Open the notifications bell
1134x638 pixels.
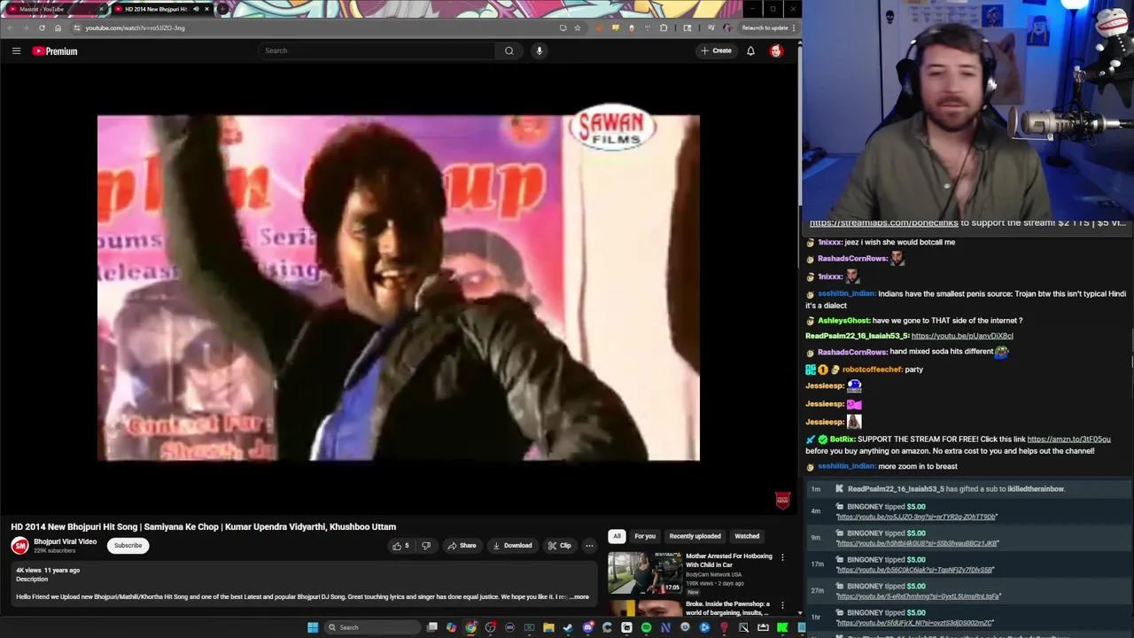pyautogui.click(x=750, y=51)
